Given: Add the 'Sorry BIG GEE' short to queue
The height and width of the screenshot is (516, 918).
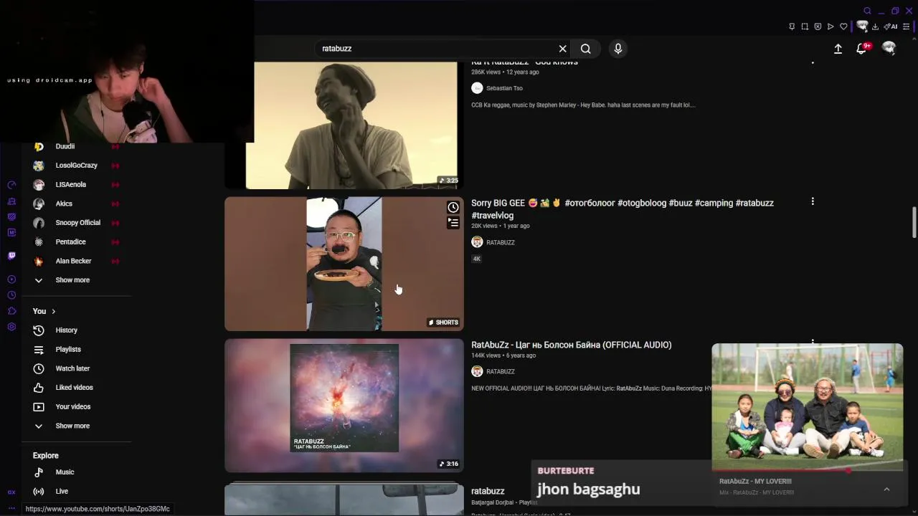Looking at the screenshot, I should (x=453, y=223).
